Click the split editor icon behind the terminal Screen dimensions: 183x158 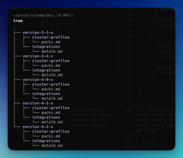(58, 33)
